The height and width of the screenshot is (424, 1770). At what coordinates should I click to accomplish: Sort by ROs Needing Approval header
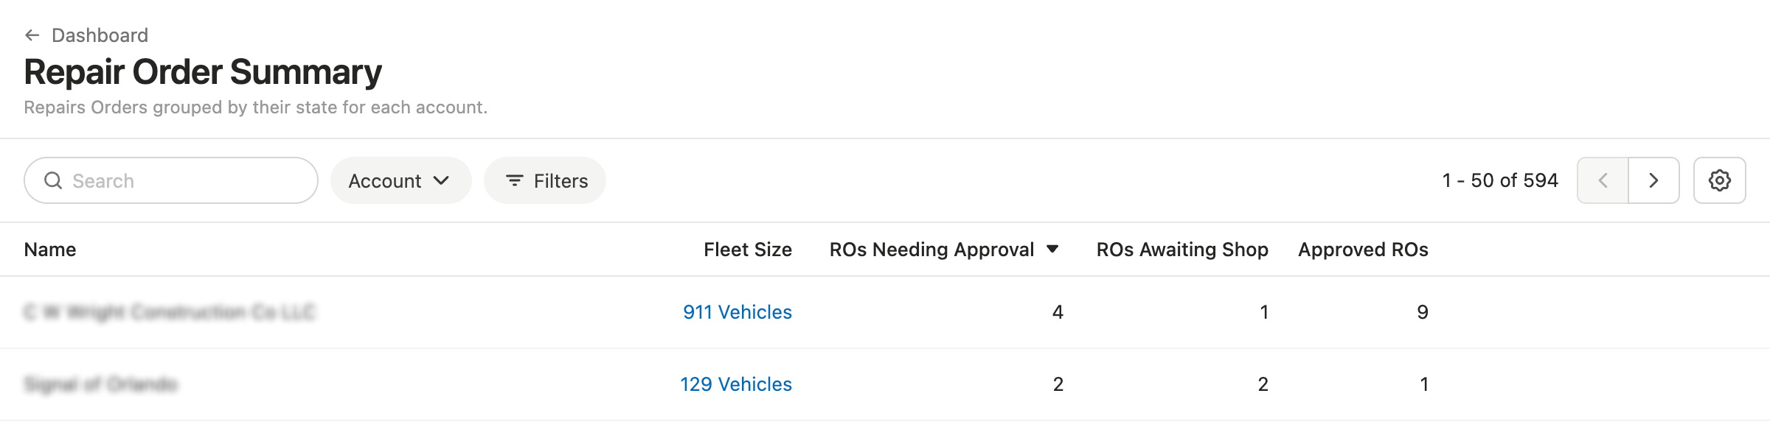coord(931,250)
